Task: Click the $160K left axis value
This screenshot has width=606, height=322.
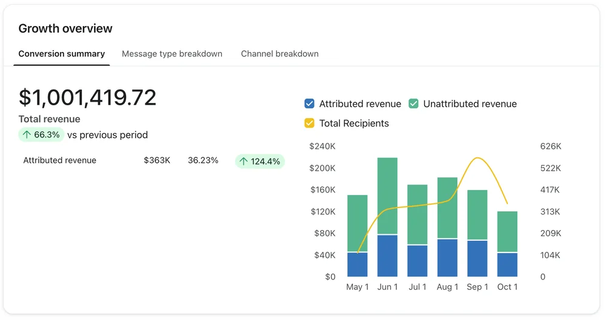Action: [x=323, y=189]
